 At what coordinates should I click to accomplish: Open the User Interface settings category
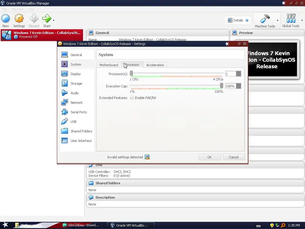(x=77, y=141)
